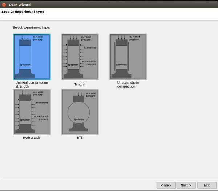This screenshot has height=191, width=218.
Task: Click the 'Uniaxial strain compaction' caption
Action: tap(126, 84)
